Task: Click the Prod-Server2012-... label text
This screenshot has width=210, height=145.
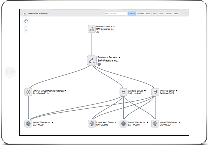Action: (42, 93)
